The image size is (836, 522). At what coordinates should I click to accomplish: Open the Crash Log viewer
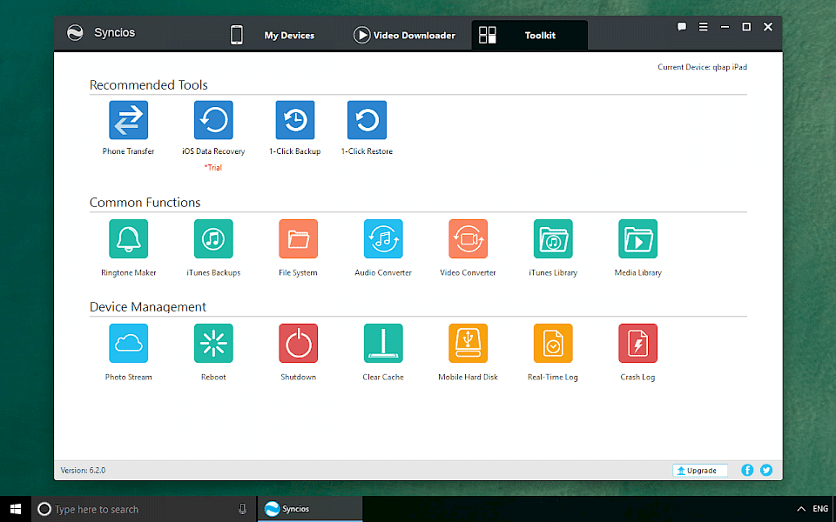click(x=637, y=343)
